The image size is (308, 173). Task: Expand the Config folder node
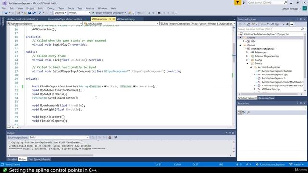(247, 60)
